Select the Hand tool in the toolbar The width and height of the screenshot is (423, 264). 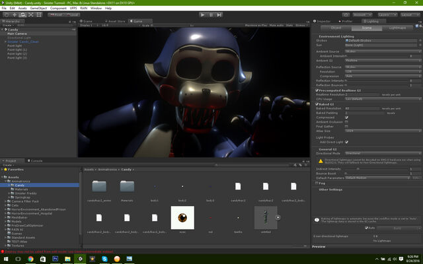pos(7,15)
